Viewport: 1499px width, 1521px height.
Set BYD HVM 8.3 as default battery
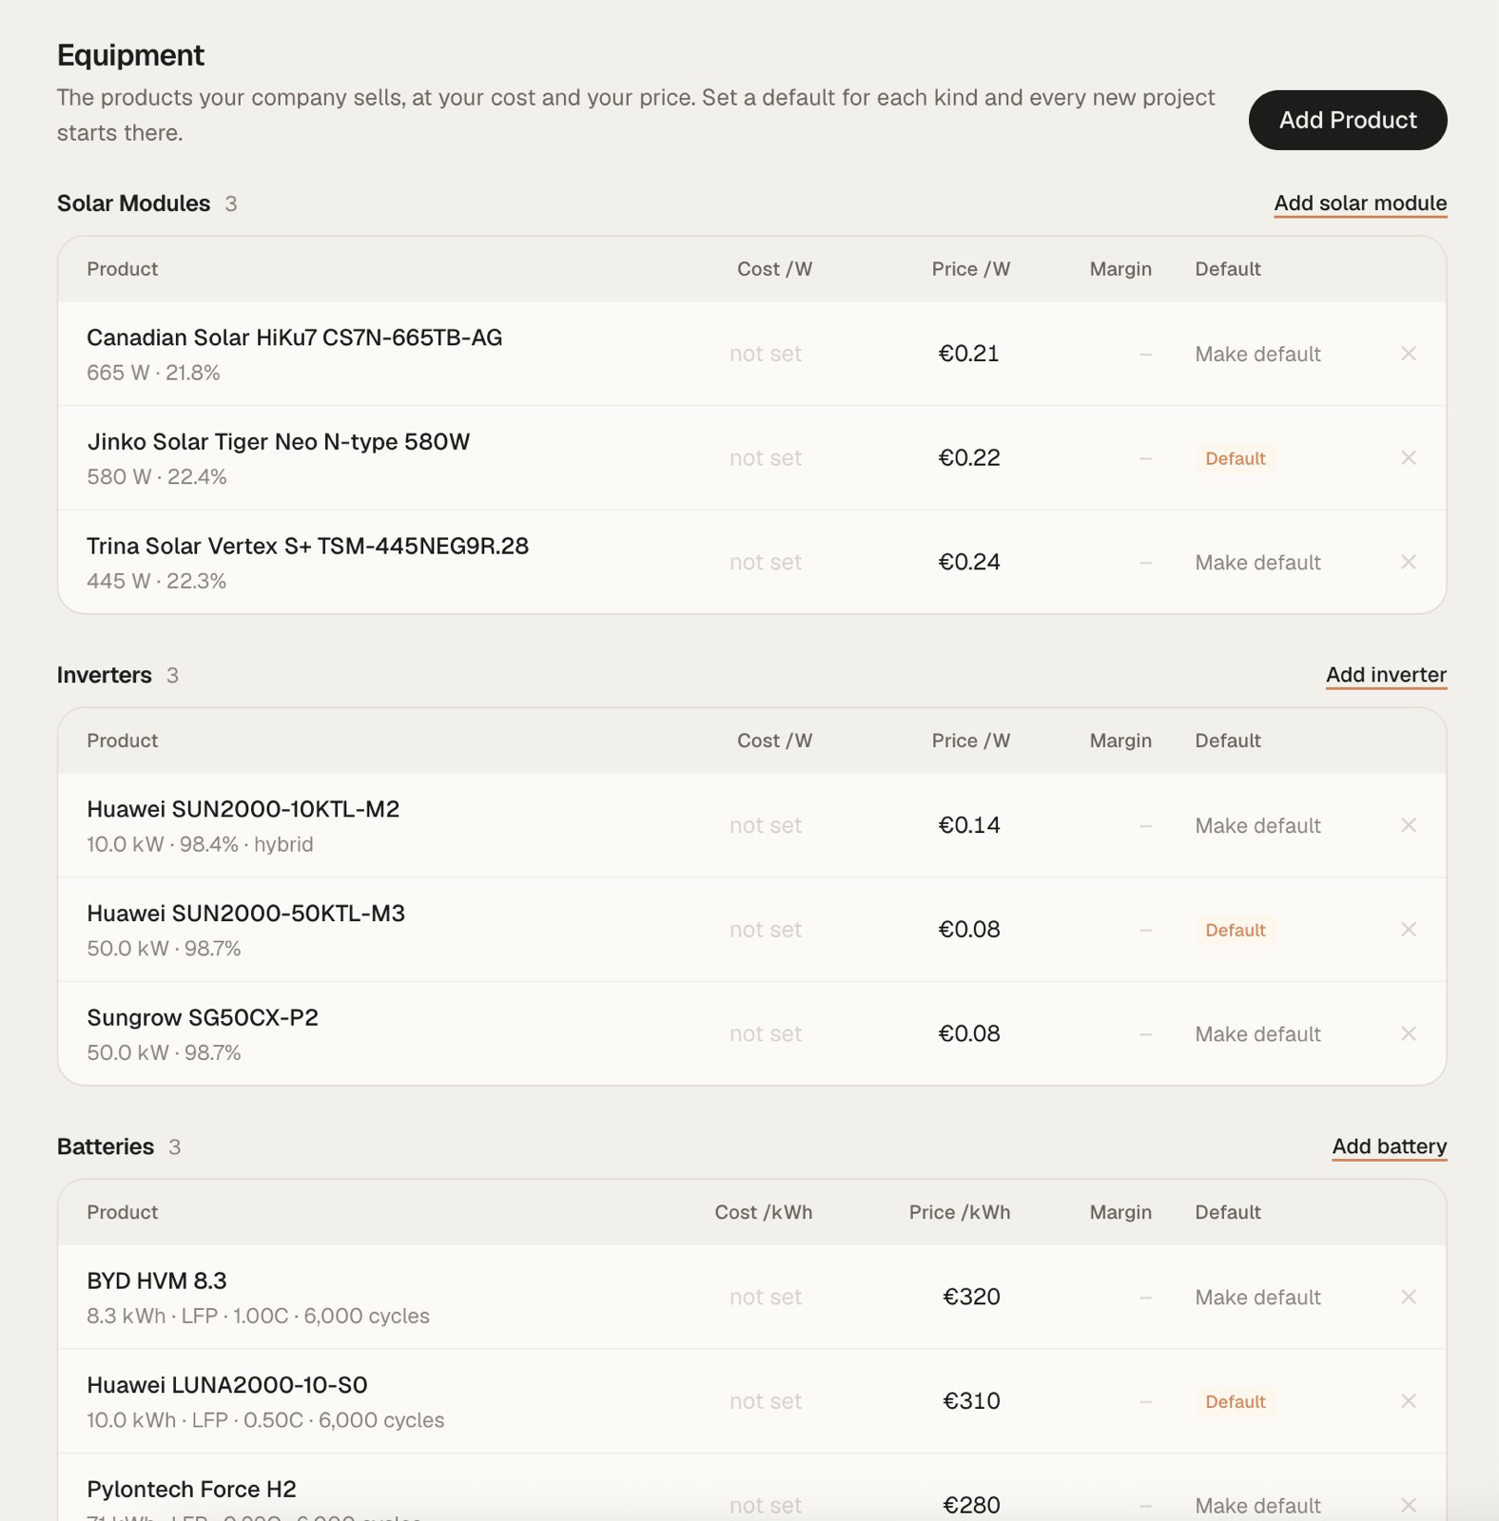1257,1297
